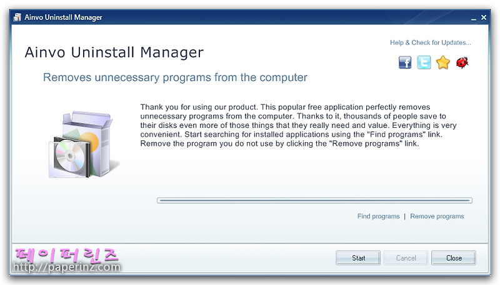Viewport: 500px width, 285px height.
Task: Click the large 'Ainvo Uninstall Manager' heading
Action: 114,52
